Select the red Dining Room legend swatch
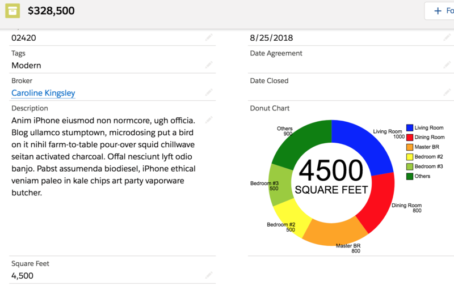The image size is (454, 286). [409, 137]
